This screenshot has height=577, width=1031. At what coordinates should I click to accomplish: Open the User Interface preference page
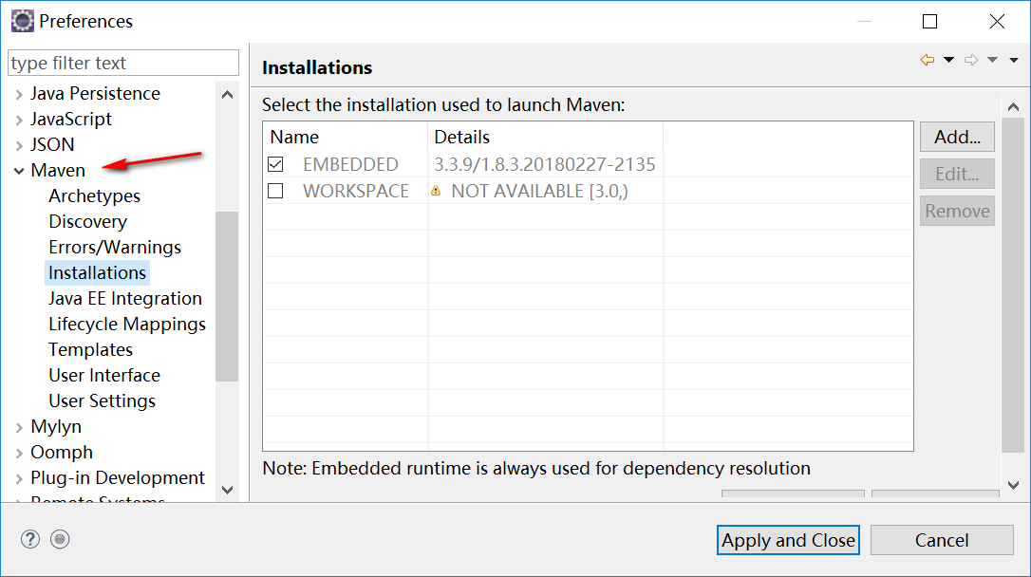point(103,375)
